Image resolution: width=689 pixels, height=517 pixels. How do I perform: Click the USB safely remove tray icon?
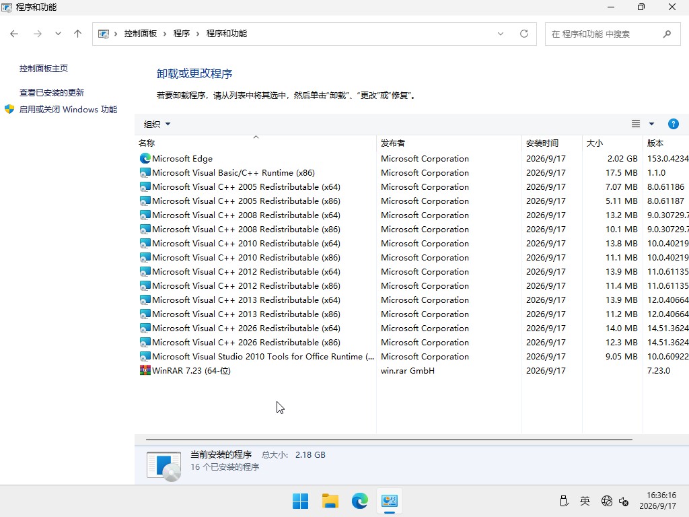tap(564, 501)
